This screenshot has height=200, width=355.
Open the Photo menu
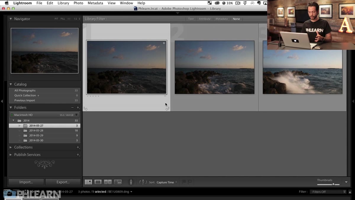78,3
